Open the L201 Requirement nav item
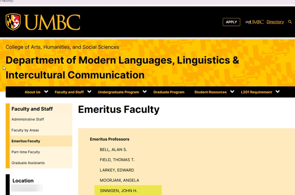This screenshot has height=195, width=295. tap(256, 92)
